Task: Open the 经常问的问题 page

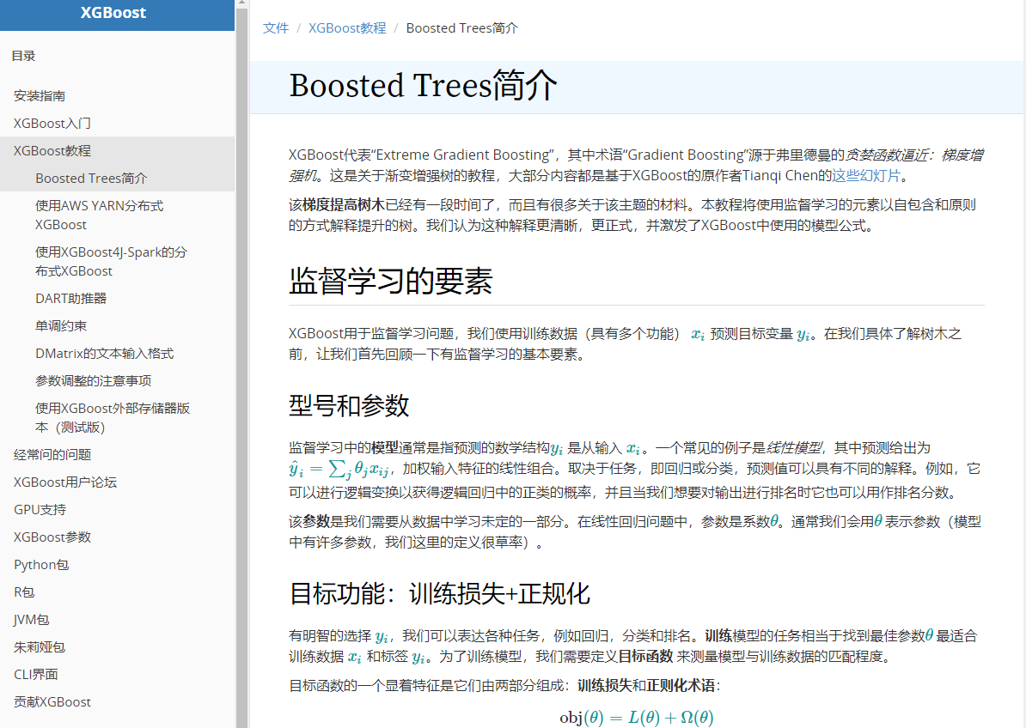Action: point(51,454)
